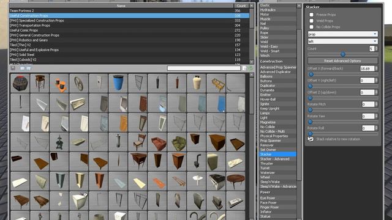Pick the wooden desk with legs prop
This screenshot has width=392, height=220.
coord(138,161)
